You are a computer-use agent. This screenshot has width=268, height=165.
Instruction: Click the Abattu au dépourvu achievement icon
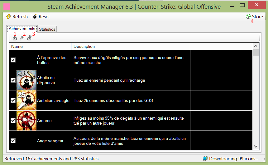coord(26,80)
